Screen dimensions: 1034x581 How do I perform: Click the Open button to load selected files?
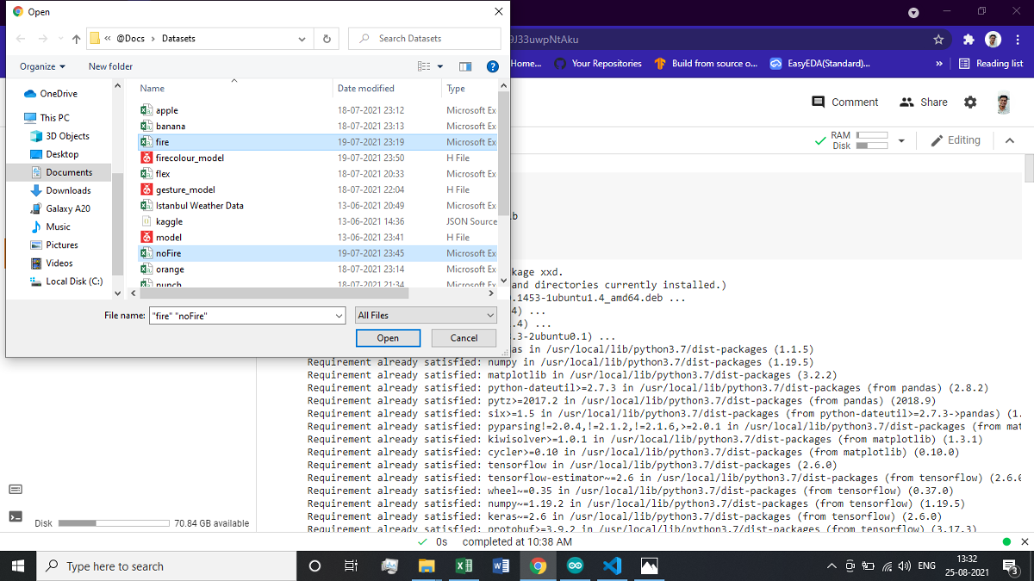click(388, 338)
